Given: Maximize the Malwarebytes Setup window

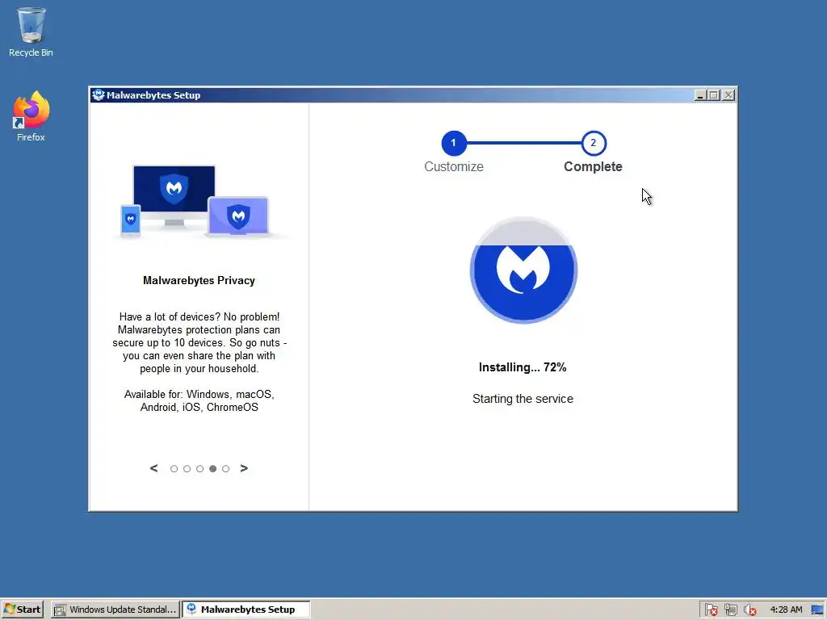Looking at the screenshot, I should tap(714, 95).
